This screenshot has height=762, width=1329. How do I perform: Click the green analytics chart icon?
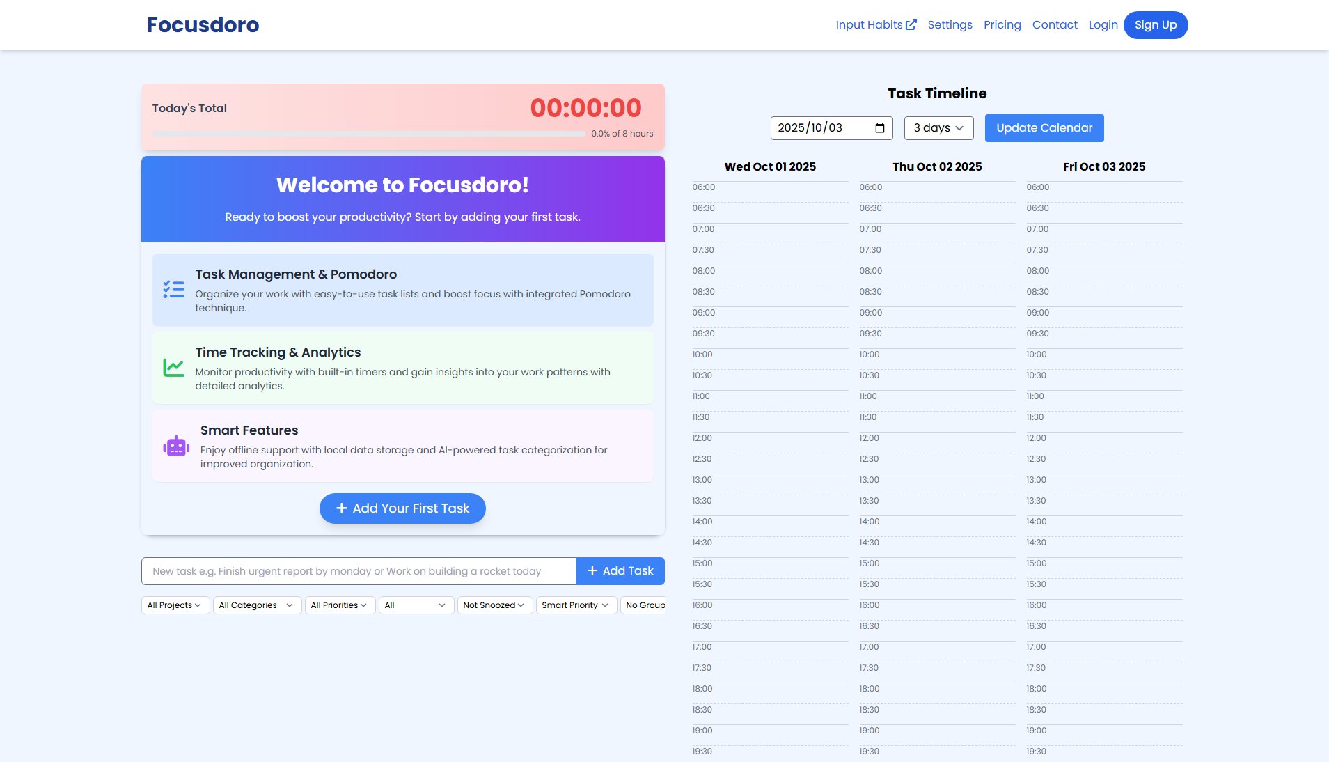(173, 368)
